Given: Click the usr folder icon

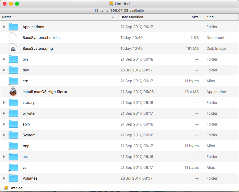Looking at the screenshot, I should [x=13, y=157].
